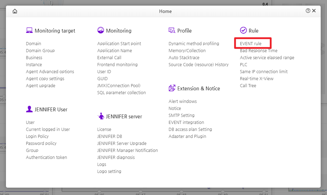327x195 pixels.
Task: Open Adapter and Plugin settings
Action: click(187, 137)
